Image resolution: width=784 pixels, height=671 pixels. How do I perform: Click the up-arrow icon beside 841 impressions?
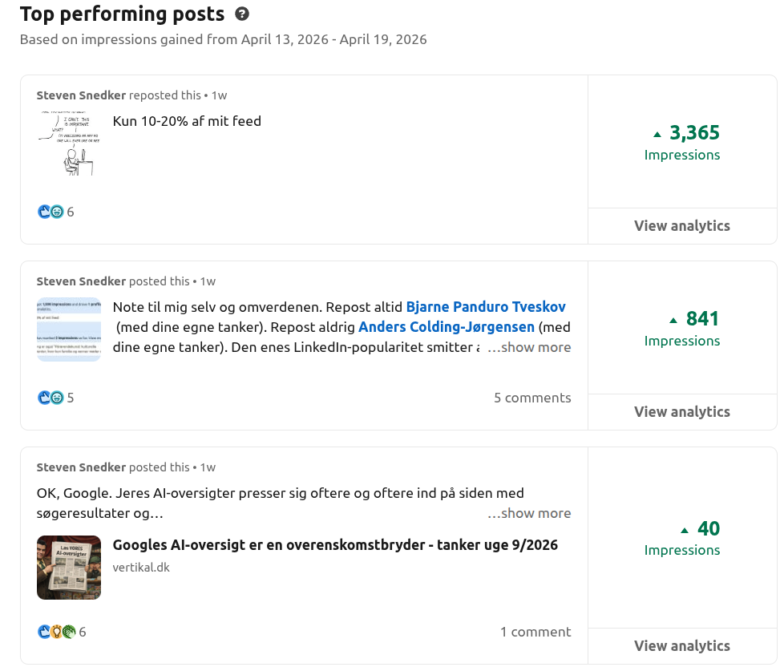tap(673, 320)
